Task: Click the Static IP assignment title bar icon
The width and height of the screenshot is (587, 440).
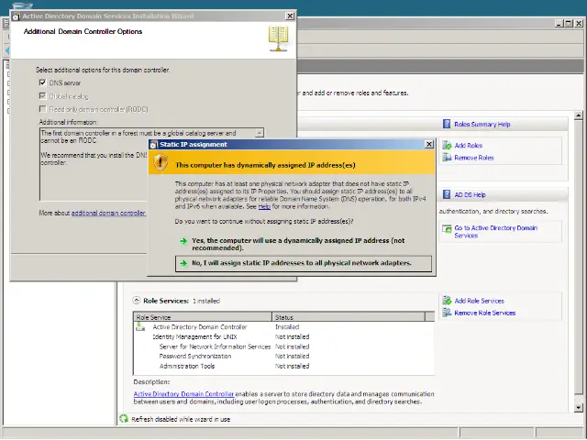Action: pyautogui.click(x=153, y=145)
